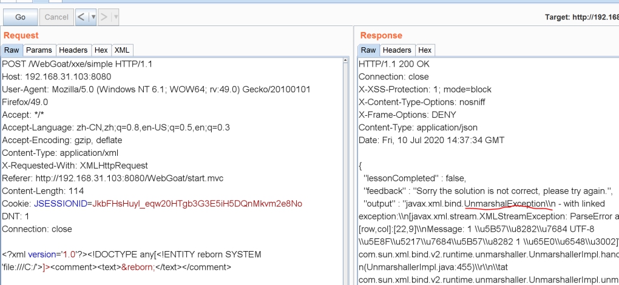Viewport: 619px width, 285px height.
Task: Go back with the previous-request arrow
Action: 81,17
